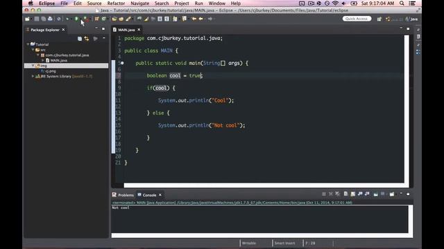This screenshot has width=444, height=249.
Task: Click the Print toolbar icon
Action: tap(50, 19)
